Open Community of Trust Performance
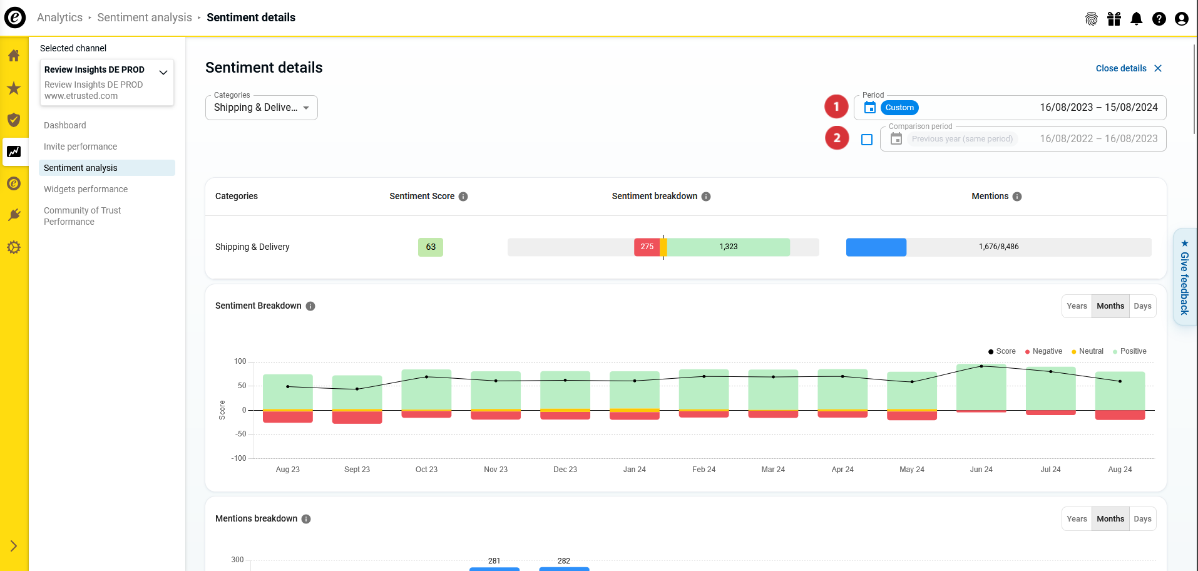Screen dimensions: 1198x571 coord(82,216)
